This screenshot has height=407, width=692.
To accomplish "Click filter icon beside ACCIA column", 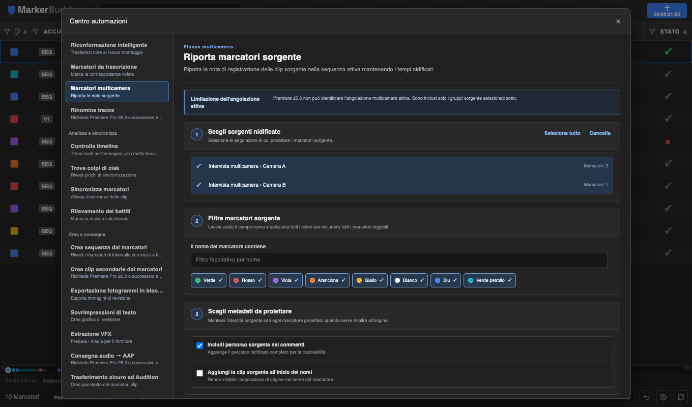I will point(36,32).
